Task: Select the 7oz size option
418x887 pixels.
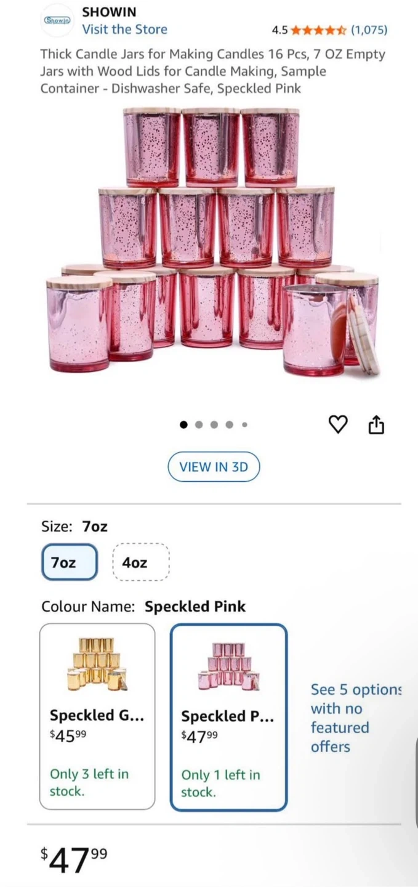Action: (70, 562)
